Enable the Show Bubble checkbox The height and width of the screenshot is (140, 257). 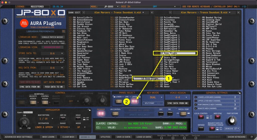coord(173,138)
